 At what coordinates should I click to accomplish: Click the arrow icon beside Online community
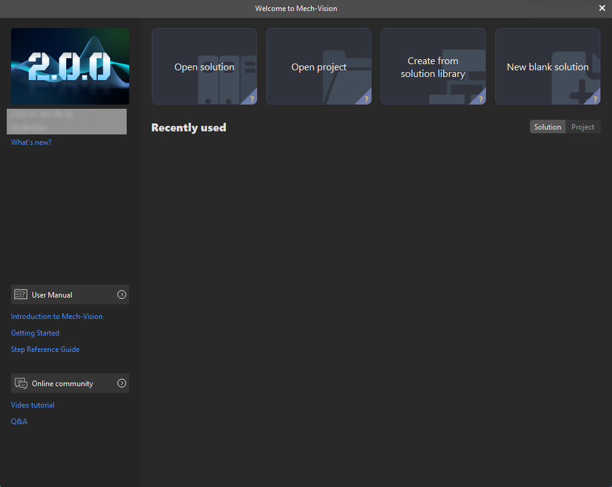click(x=122, y=383)
